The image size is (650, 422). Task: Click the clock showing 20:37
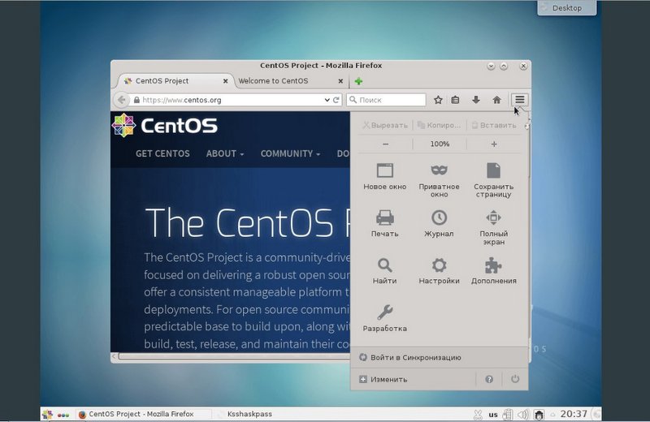pos(574,414)
